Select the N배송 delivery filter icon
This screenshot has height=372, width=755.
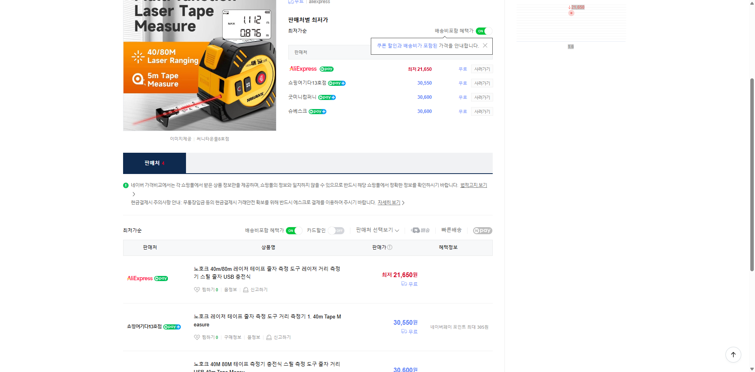point(420,230)
